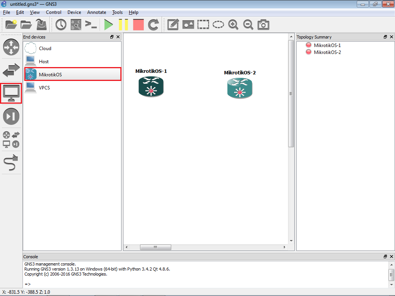This screenshot has width=395, height=296.
Task: Select MikrotikOS in End devices list
Action: [73, 74]
